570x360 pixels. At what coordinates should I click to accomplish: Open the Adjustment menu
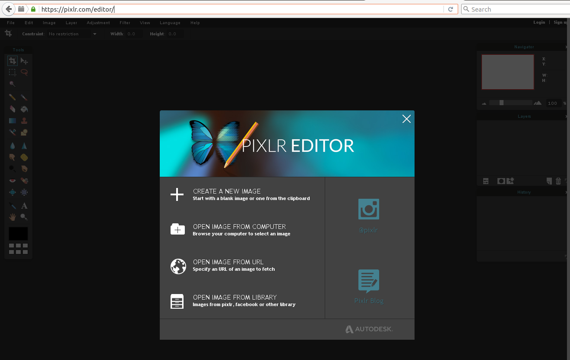[x=98, y=23]
